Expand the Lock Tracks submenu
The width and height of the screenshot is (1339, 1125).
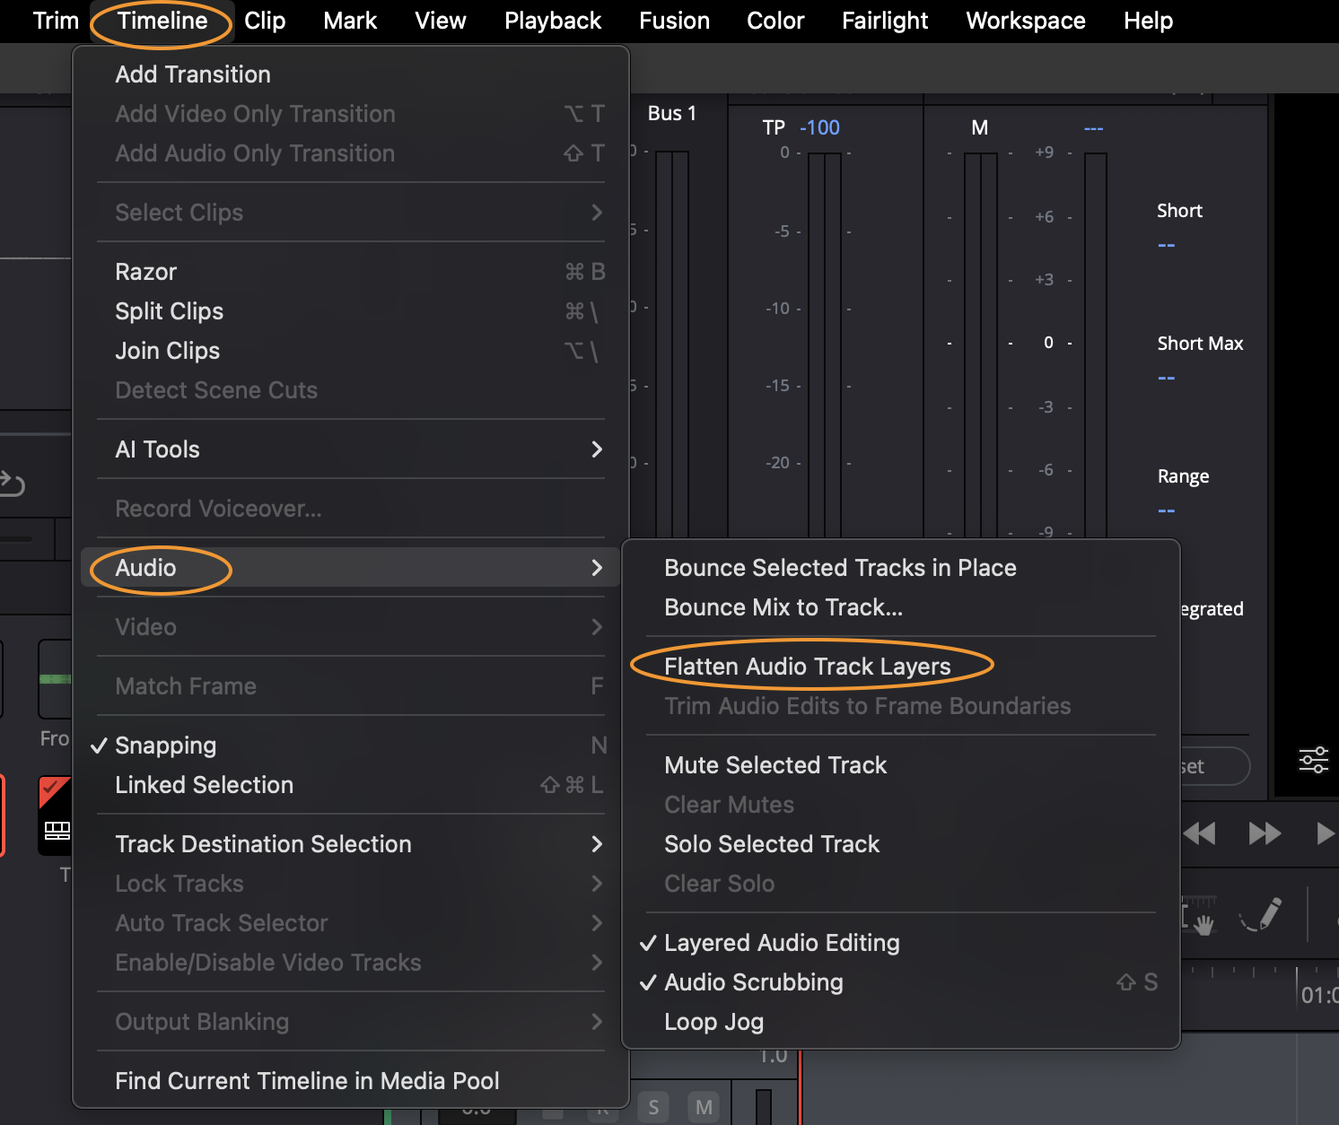tap(351, 884)
